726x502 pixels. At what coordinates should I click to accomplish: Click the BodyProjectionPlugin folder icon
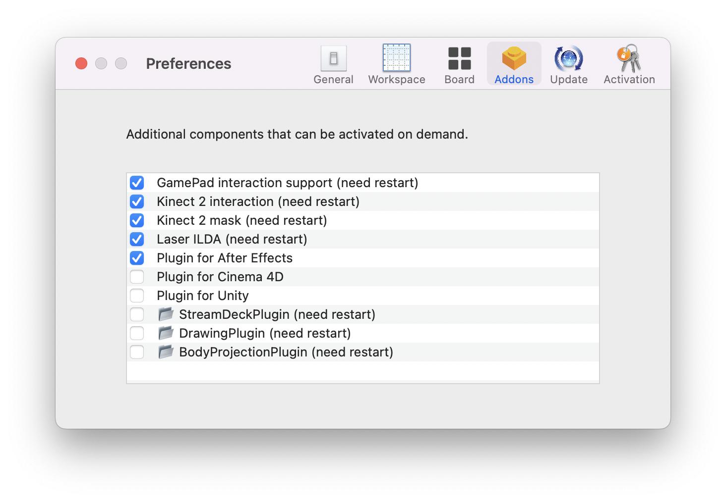coord(166,352)
